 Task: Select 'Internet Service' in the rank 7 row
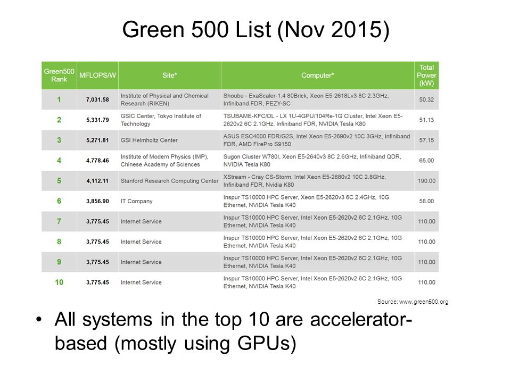(141, 221)
